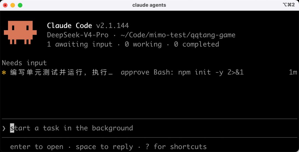Click the space to reply hint
299x152 pixels.
104,147
